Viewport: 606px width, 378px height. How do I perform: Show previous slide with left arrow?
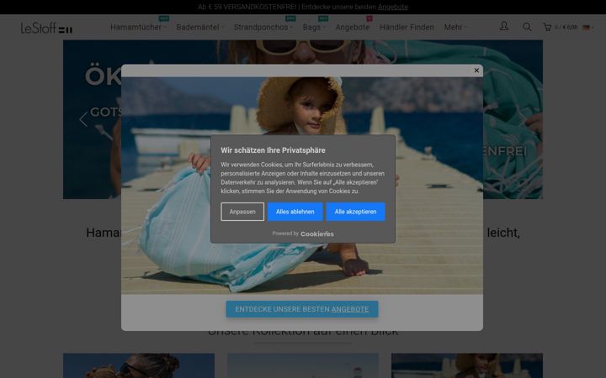pos(83,119)
